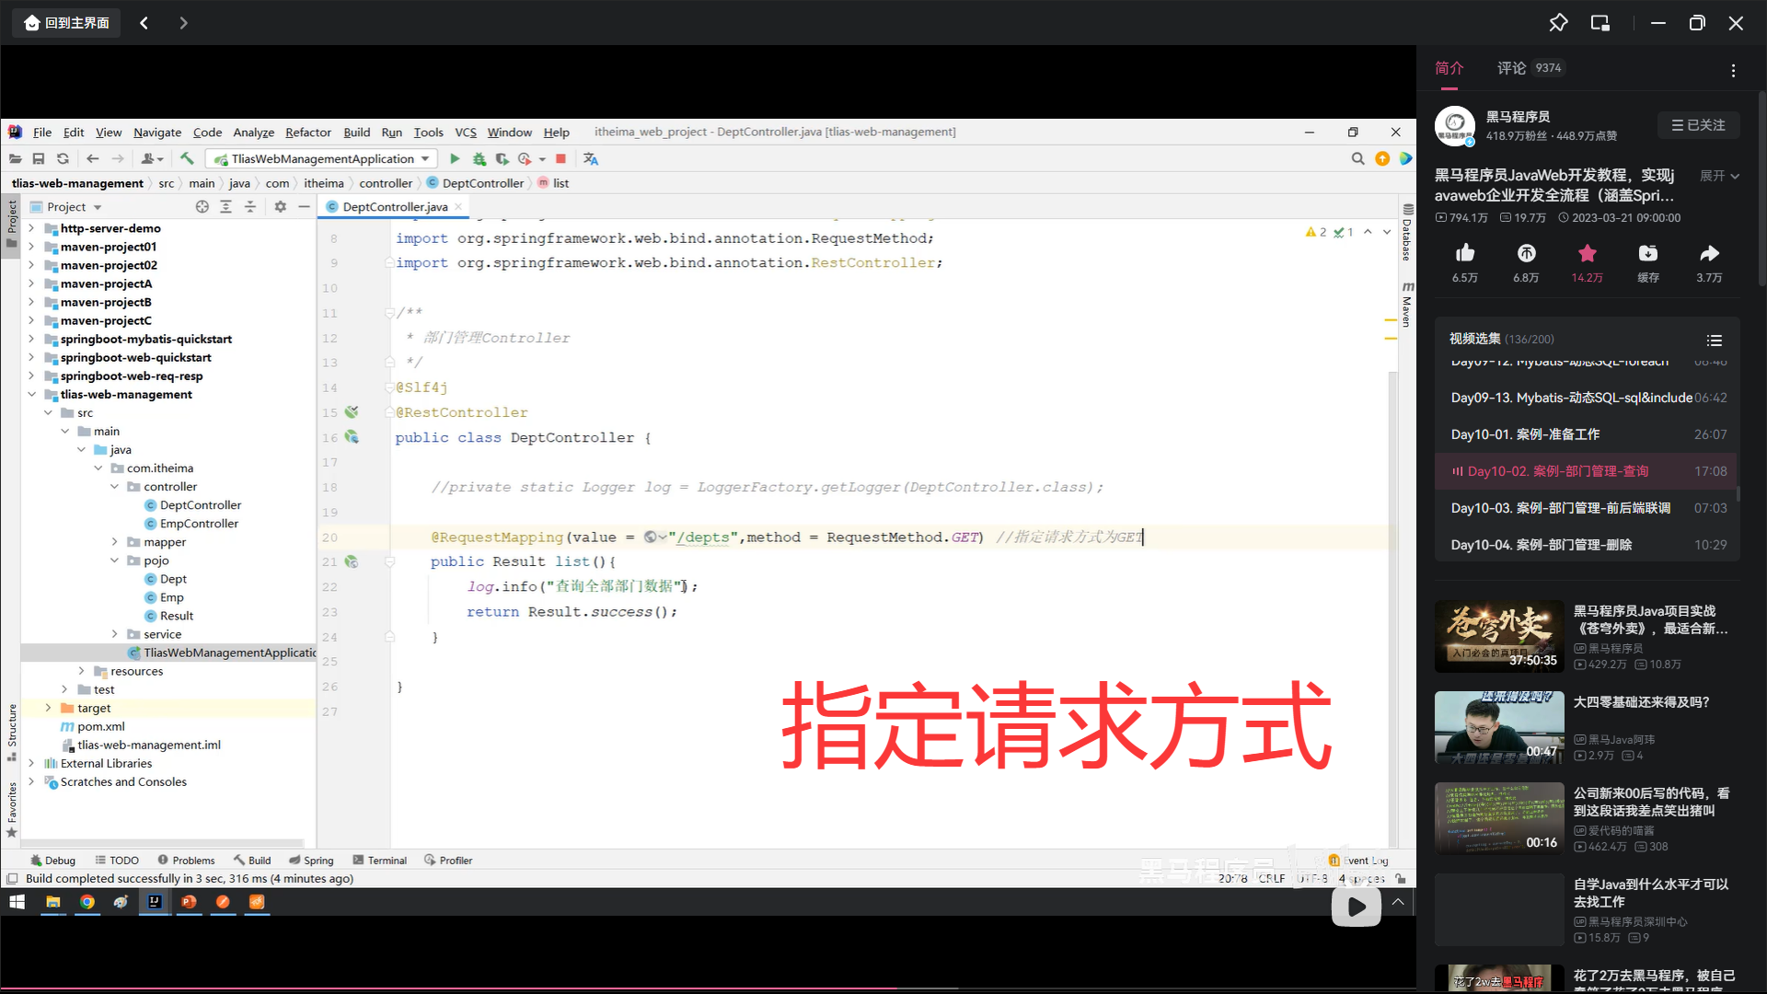Toggle the pin-window icon in the top bar
The image size is (1767, 994).
click(1558, 23)
